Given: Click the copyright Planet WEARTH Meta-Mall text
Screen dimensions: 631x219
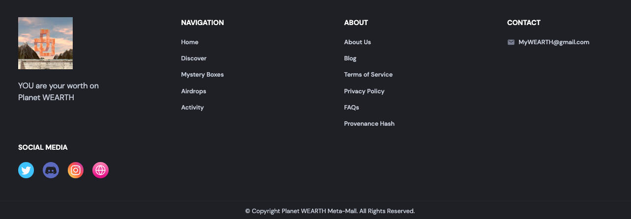Looking at the screenshot, I should tap(330, 211).
